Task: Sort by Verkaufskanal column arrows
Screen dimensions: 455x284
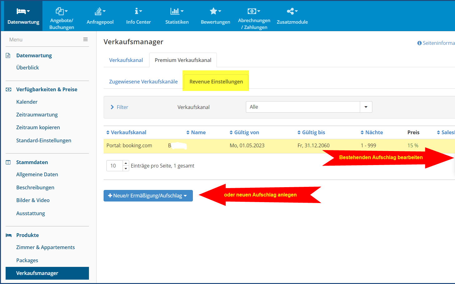Action: click(x=108, y=132)
